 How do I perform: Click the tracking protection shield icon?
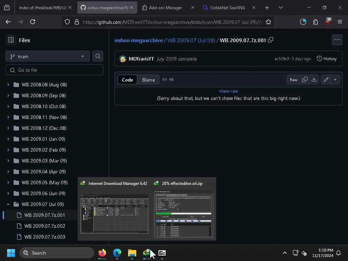point(67,22)
